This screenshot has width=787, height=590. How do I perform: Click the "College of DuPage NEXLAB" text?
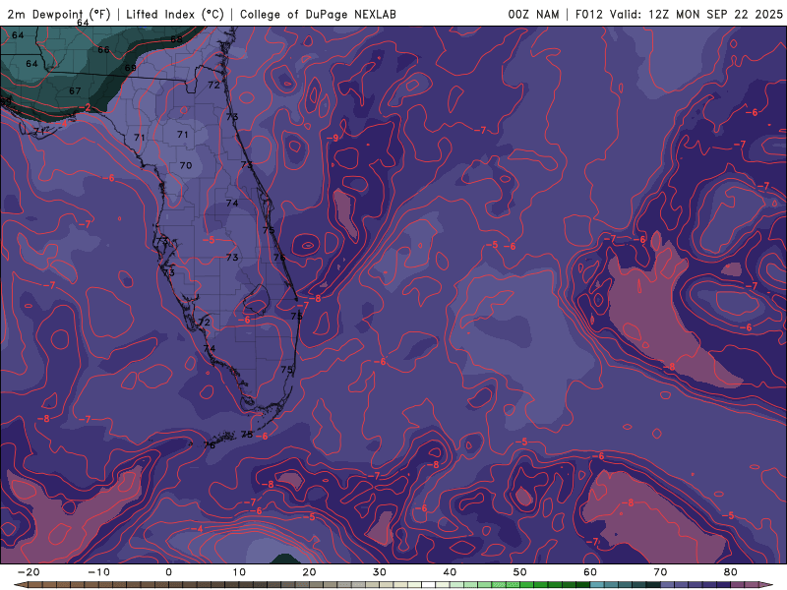318,14
